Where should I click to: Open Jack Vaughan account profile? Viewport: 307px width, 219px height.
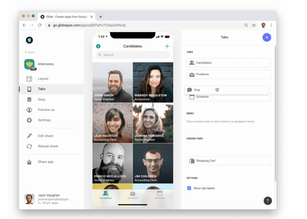point(47,199)
